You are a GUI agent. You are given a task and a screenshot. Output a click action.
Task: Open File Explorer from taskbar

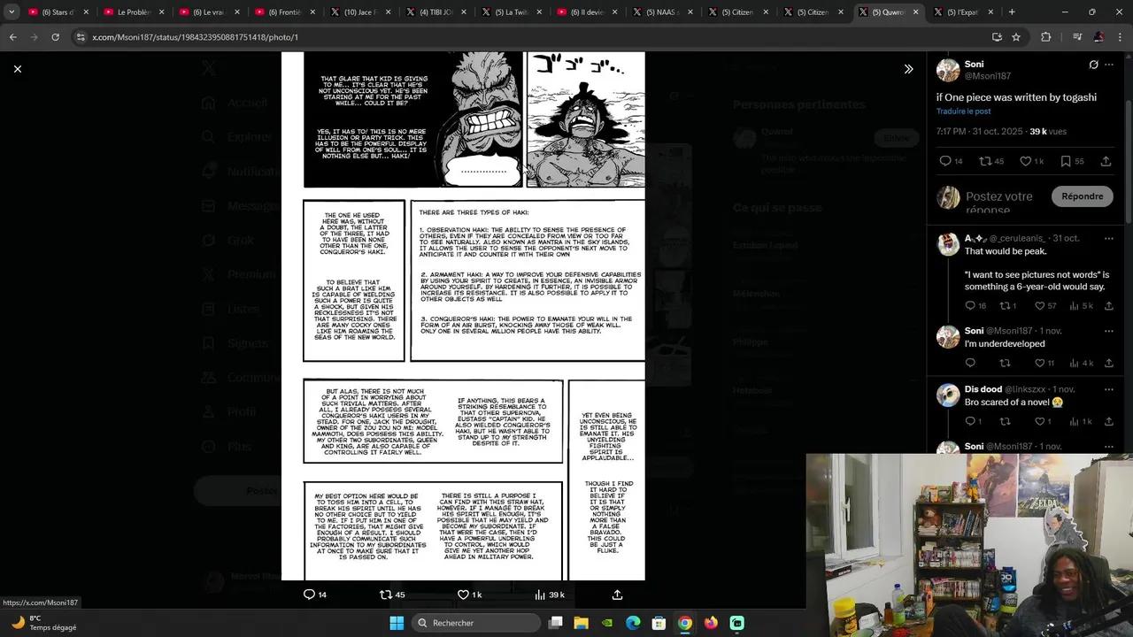pos(581,623)
